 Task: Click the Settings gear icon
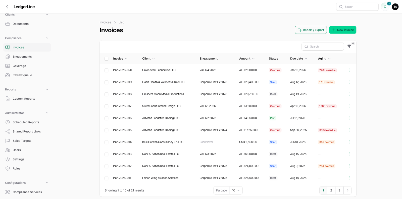point(8,159)
